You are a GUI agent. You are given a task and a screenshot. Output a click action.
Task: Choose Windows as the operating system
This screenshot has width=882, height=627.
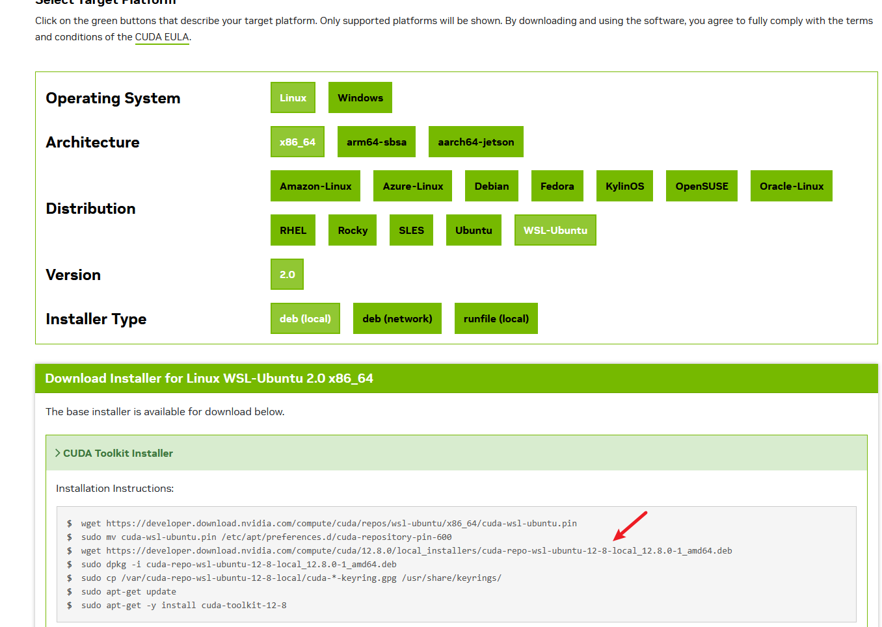click(360, 97)
